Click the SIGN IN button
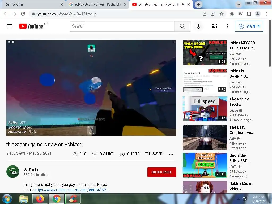The height and width of the screenshot is (204, 272). pos(249,26)
